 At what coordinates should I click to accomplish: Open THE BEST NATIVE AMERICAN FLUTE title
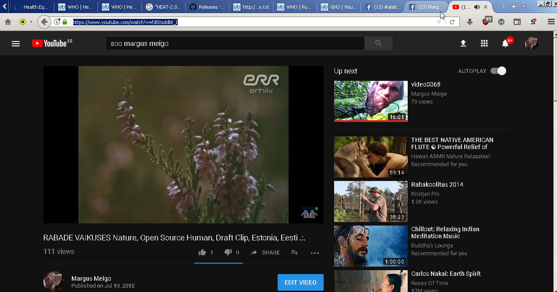tap(452, 143)
